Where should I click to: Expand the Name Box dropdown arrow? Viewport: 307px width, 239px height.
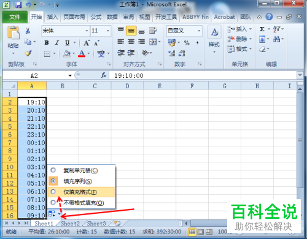pyautogui.click(x=70, y=75)
